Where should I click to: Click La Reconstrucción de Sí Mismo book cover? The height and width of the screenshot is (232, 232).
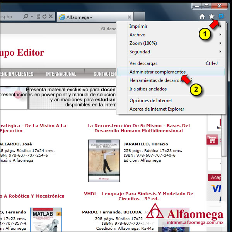(104, 161)
